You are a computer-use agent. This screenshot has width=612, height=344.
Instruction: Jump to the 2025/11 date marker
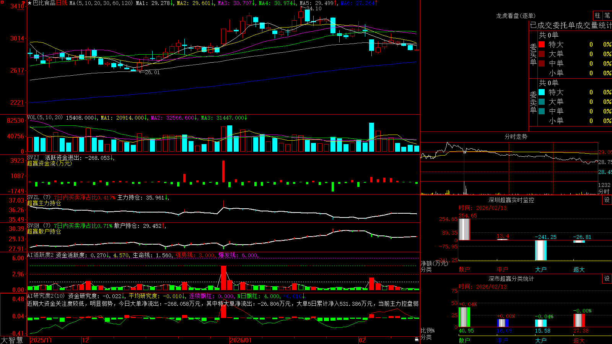click(x=41, y=340)
